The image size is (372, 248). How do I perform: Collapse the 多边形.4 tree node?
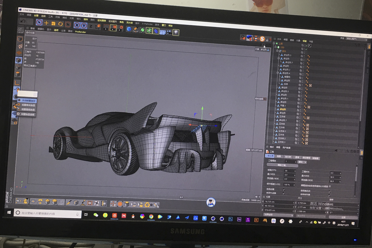(278, 73)
